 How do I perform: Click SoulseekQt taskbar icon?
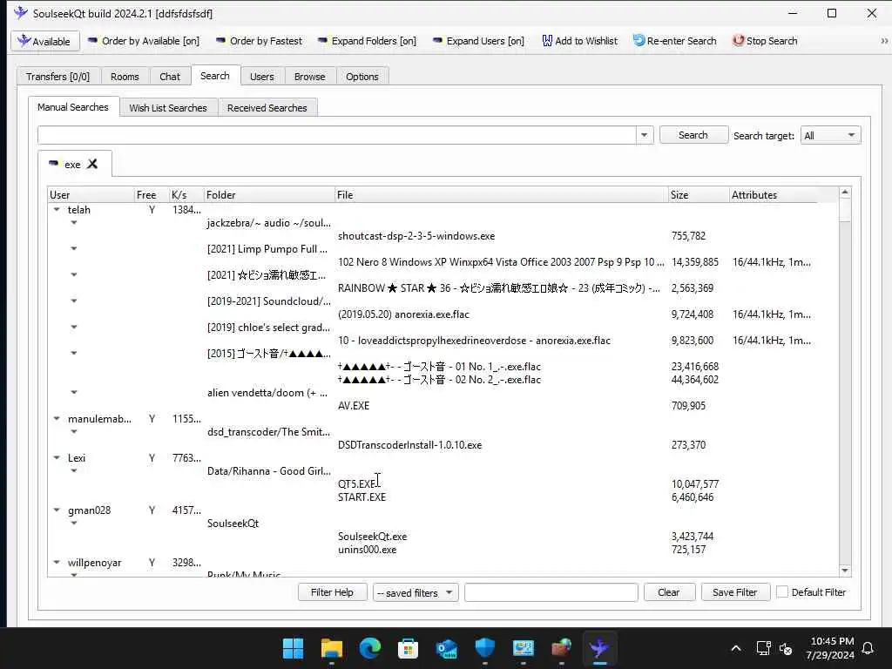click(599, 648)
